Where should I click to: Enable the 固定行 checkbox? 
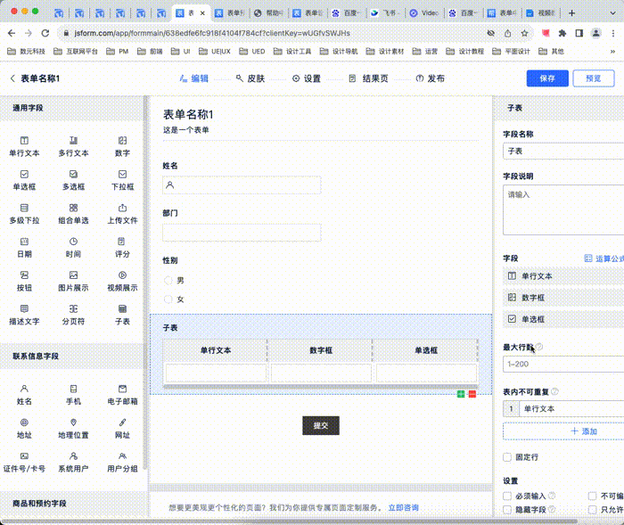508,457
